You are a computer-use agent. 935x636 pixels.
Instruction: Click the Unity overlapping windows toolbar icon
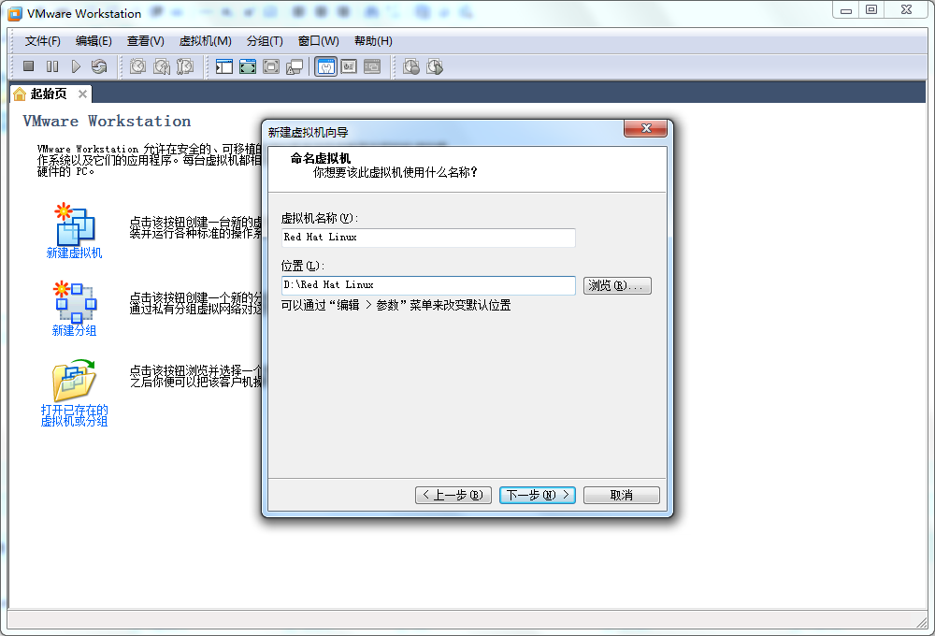point(295,66)
